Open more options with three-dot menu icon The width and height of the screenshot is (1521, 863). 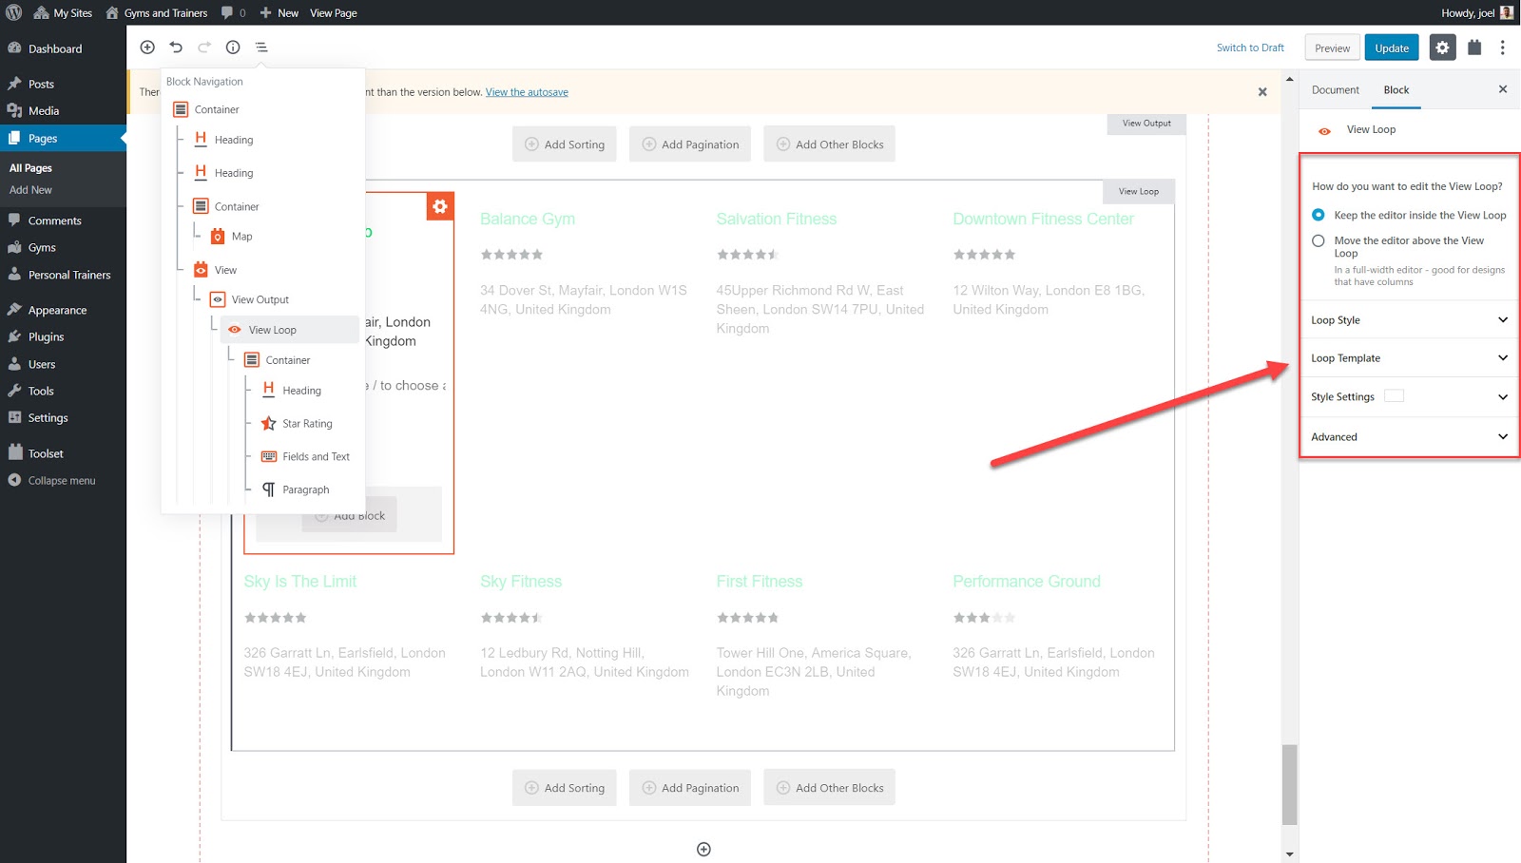[1503, 47]
